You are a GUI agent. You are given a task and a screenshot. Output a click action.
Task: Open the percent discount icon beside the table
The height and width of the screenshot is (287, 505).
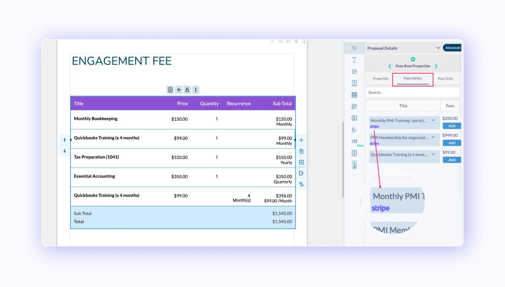coord(301,184)
